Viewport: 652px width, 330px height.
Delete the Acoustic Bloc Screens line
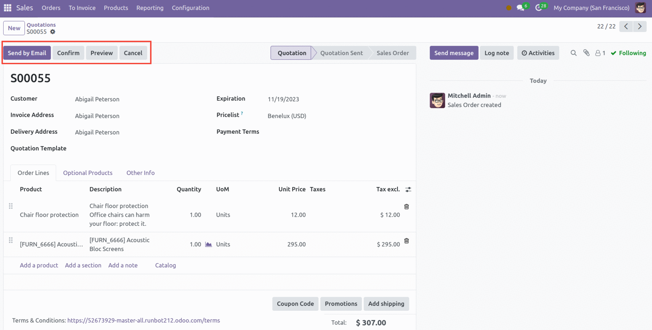[x=406, y=241]
